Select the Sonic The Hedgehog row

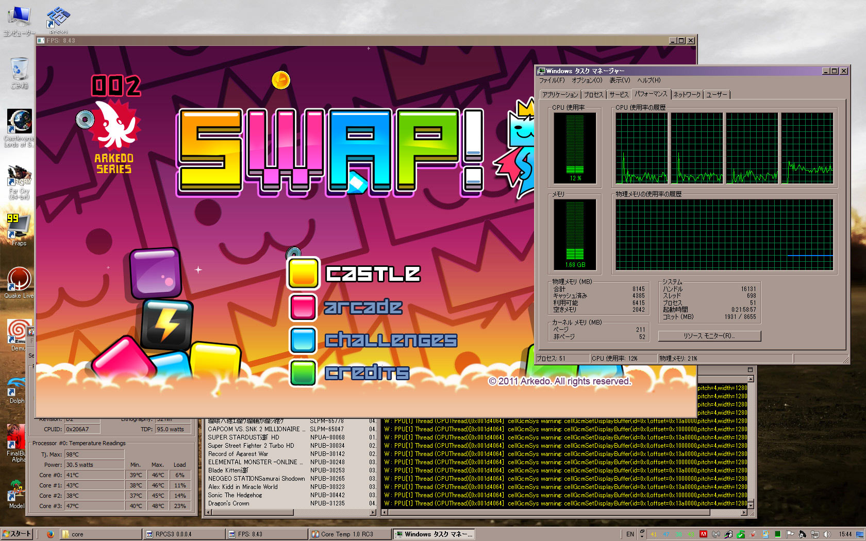[291, 495]
